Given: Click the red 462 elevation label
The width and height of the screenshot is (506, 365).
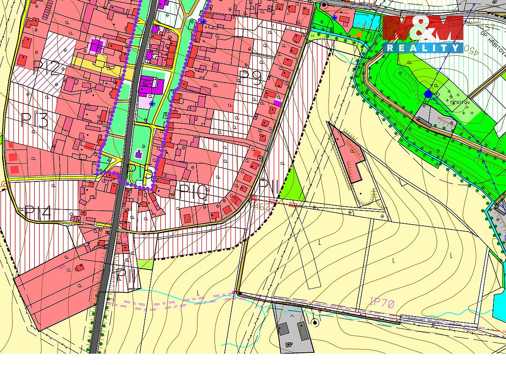Looking at the screenshot, I should point(261,207).
